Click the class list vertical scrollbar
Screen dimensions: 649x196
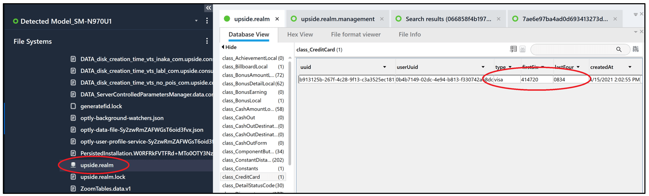pos(290,113)
